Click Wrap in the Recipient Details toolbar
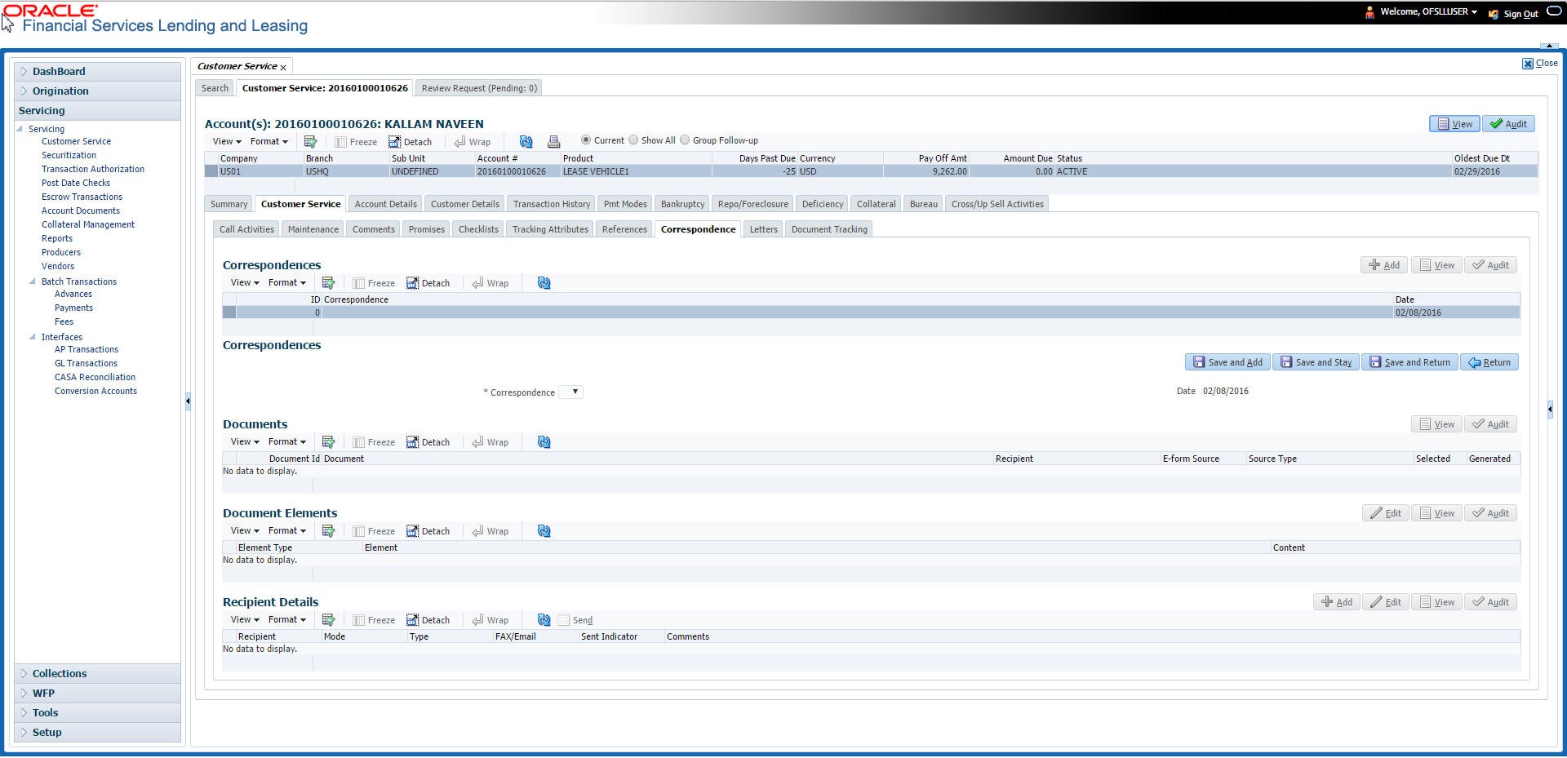Viewport: 1567px width, 758px height. pos(490,620)
